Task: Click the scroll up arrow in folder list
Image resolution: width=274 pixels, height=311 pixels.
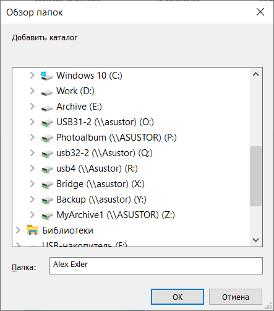Action: pos(255,74)
